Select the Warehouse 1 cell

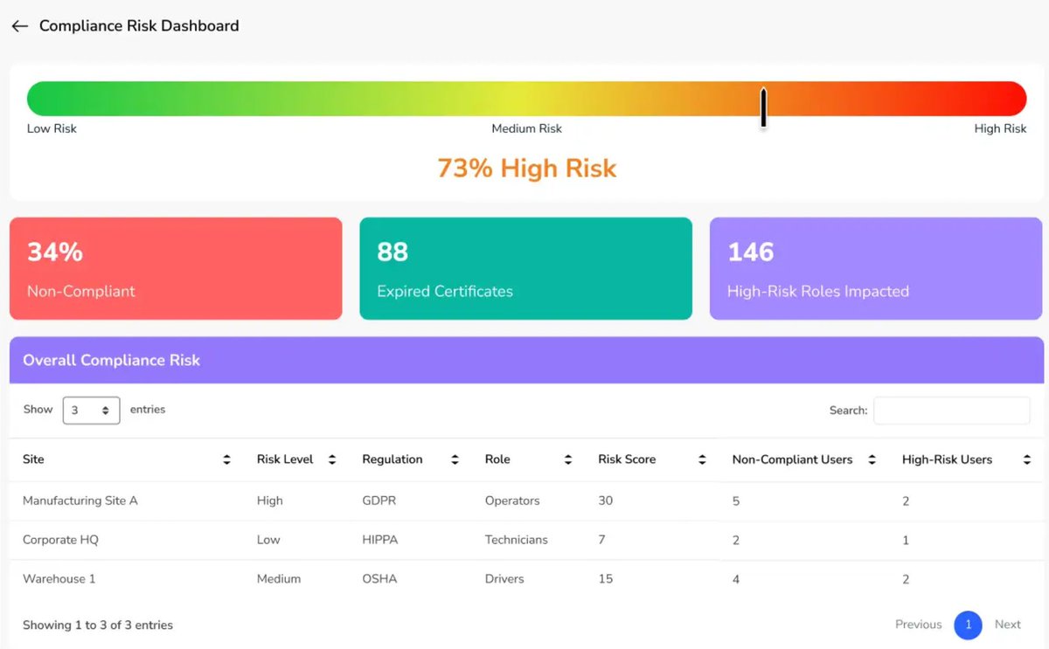[x=59, y=579]
